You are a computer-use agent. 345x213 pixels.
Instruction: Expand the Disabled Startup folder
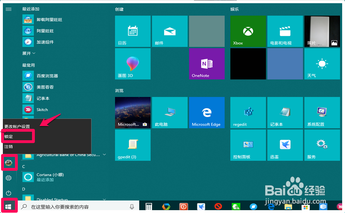point(64,199)
